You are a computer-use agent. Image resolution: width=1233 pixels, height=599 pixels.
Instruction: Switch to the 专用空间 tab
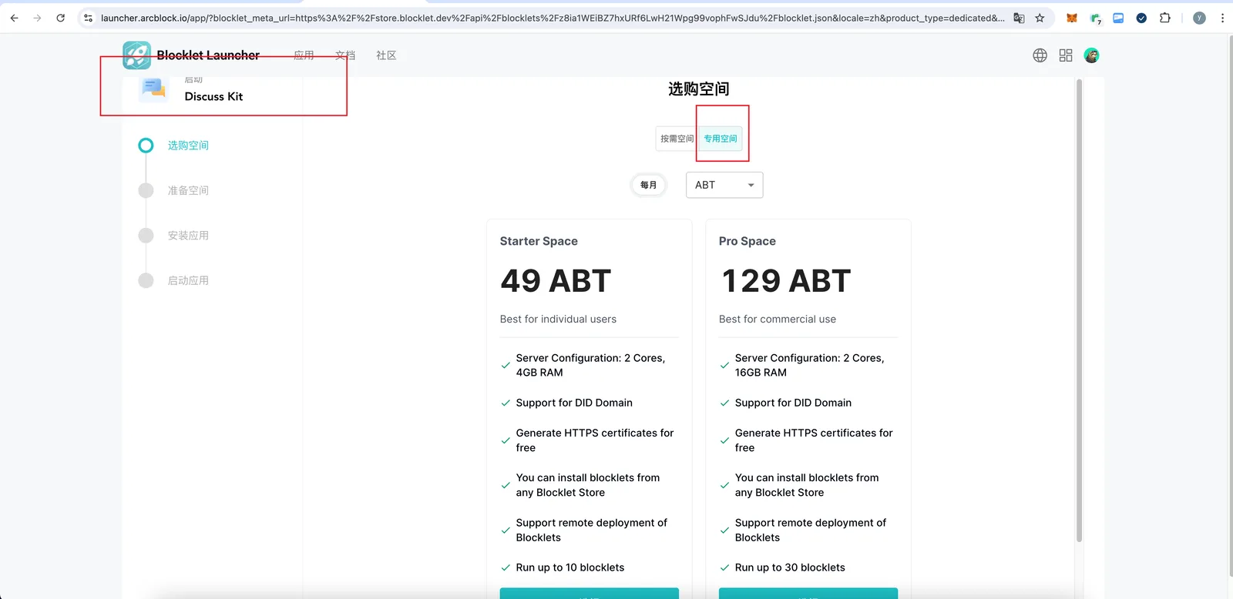(721, 139)
